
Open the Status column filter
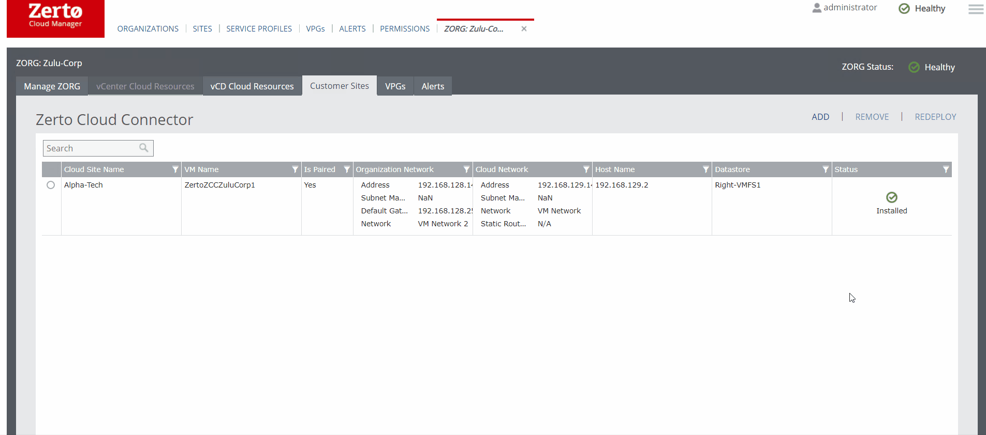(946, 169)
